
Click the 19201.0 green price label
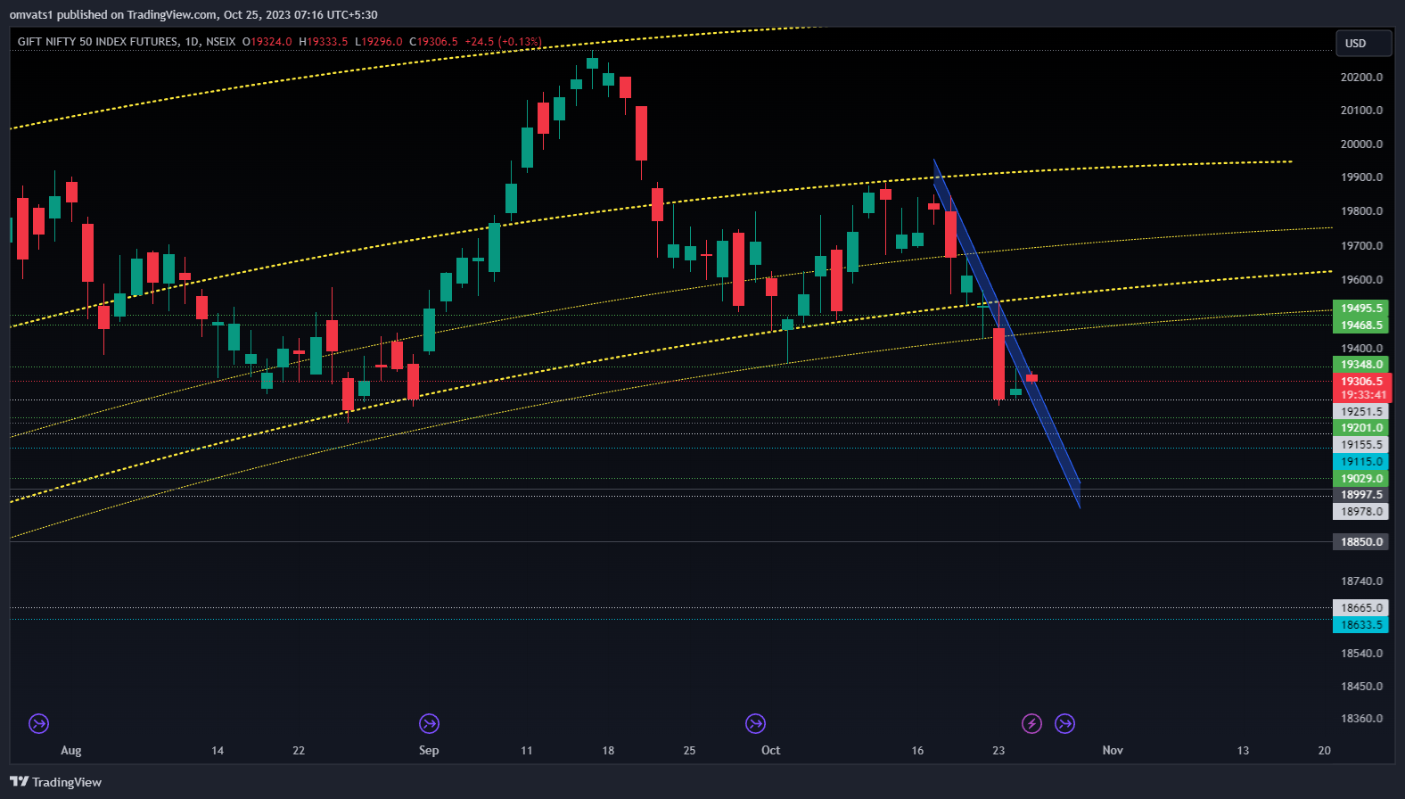pos(1360,428)
